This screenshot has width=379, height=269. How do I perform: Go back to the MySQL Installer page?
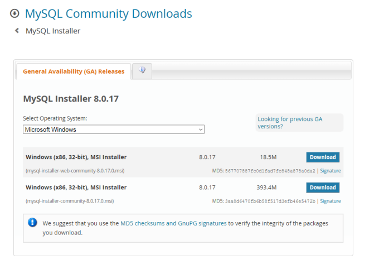53,31
